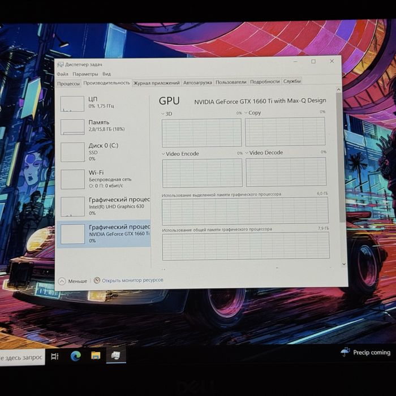The width and height of the screenshot is (396, 396).
Task: Click the 3D usage graph
Action: (x=201, y=133)
